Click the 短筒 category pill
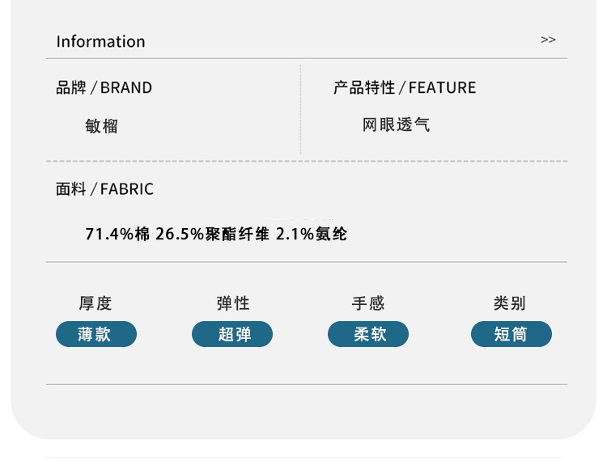This screenshot has width=607, height=461. [x=511, y=334]
